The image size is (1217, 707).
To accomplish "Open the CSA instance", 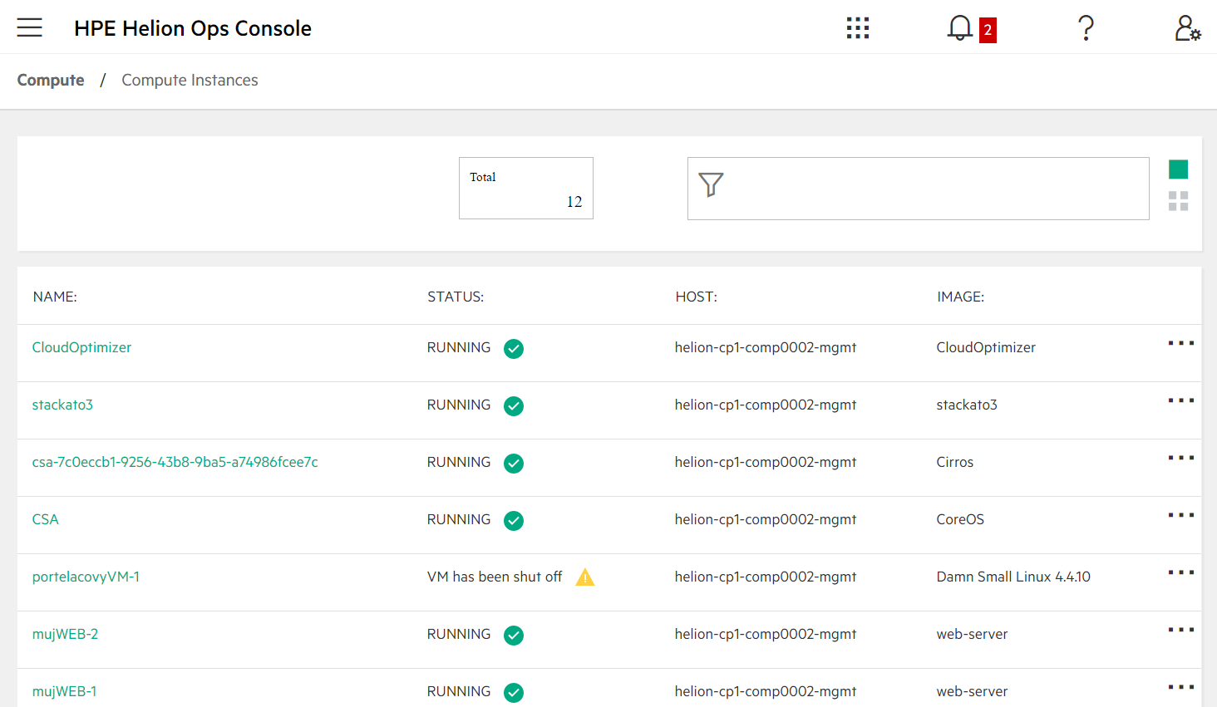I will tap(45, 519).
